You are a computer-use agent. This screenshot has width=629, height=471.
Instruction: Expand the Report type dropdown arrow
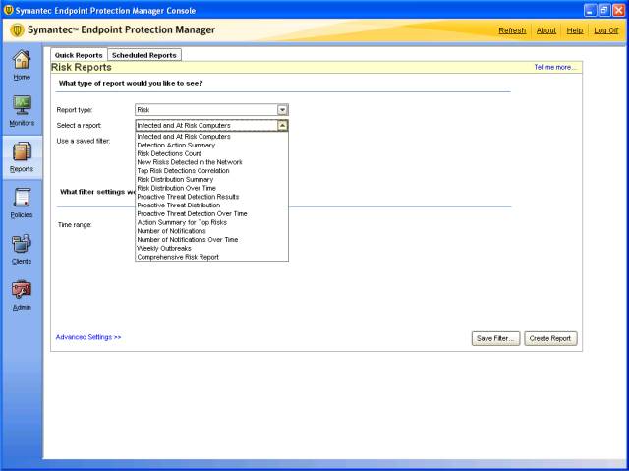282,110
